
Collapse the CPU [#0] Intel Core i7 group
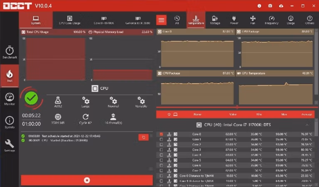(307, 125)
